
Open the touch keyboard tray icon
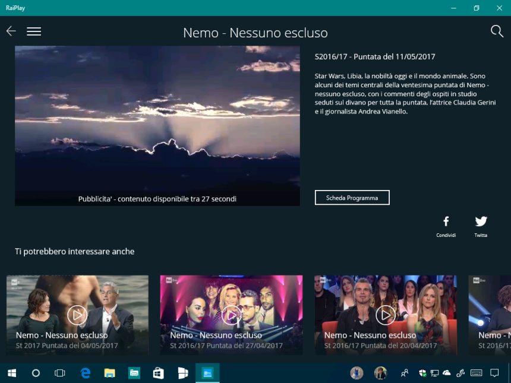477,373
